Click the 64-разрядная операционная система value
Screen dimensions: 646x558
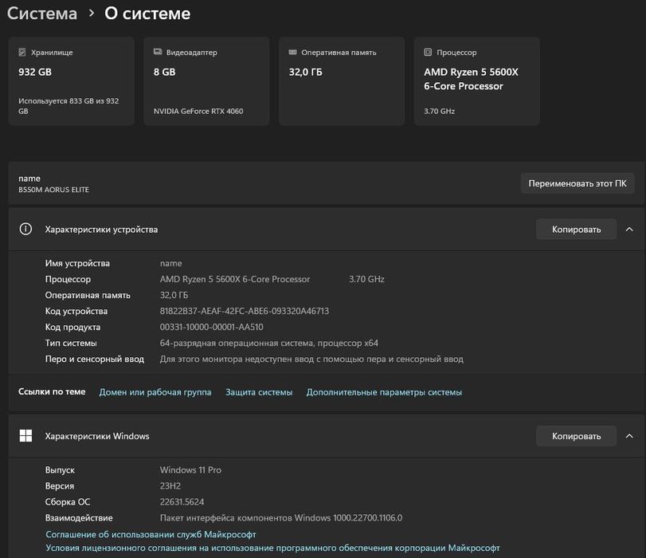(268, 343)
